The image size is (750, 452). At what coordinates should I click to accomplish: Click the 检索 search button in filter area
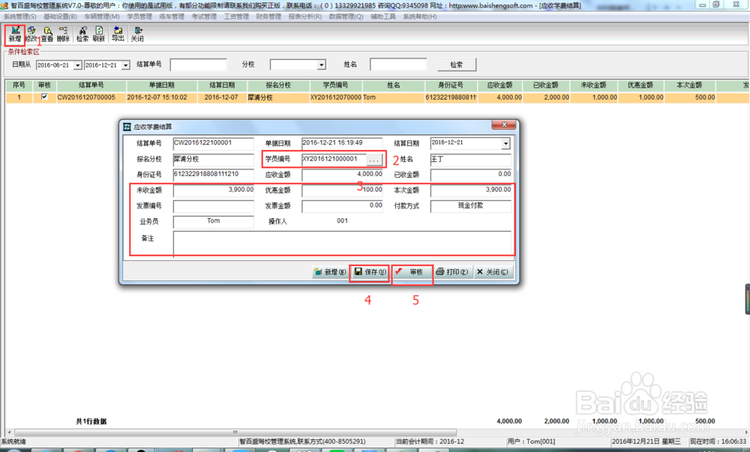coord(457,64)
